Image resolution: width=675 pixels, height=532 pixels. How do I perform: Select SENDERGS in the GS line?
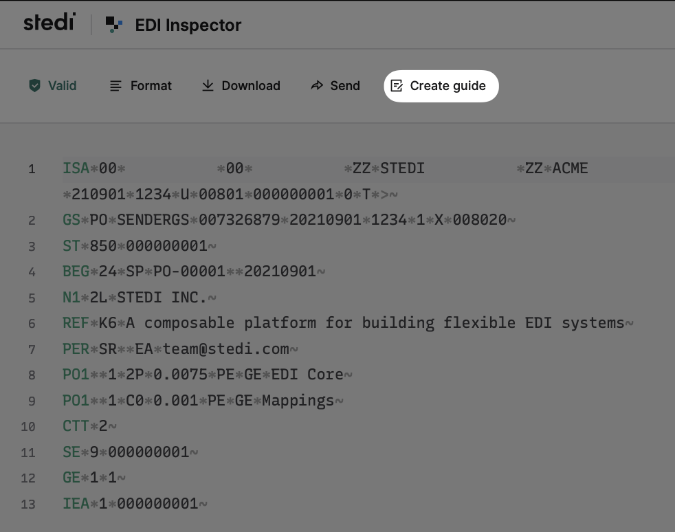[x=153, y=220]
